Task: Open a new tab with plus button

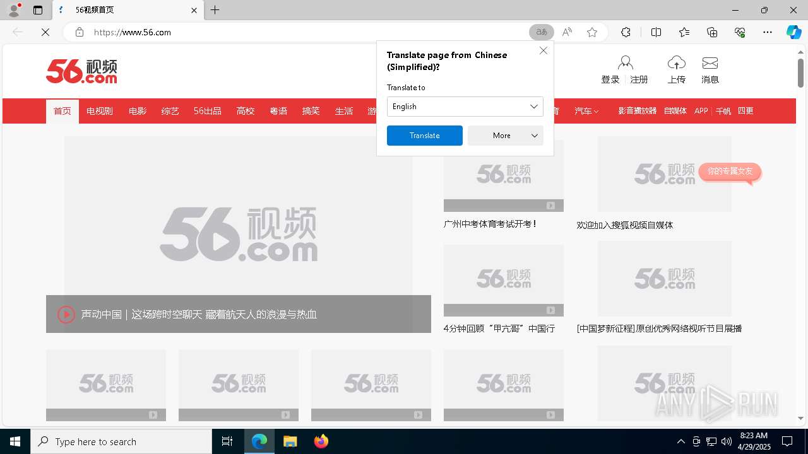Action: [215, 10]
